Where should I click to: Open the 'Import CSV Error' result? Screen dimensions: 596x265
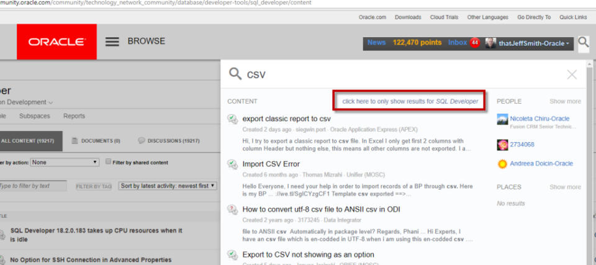(271, 164)
